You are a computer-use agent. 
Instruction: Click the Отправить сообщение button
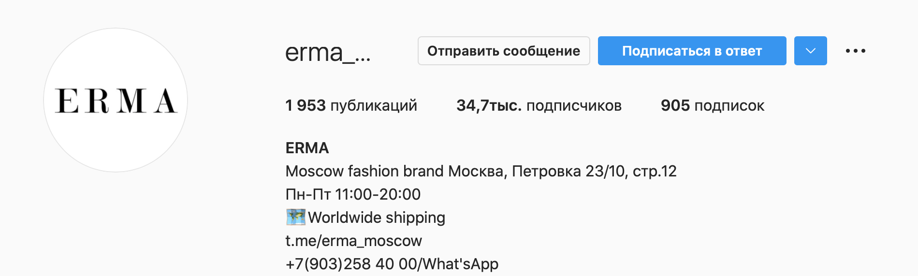coord(503,51)
